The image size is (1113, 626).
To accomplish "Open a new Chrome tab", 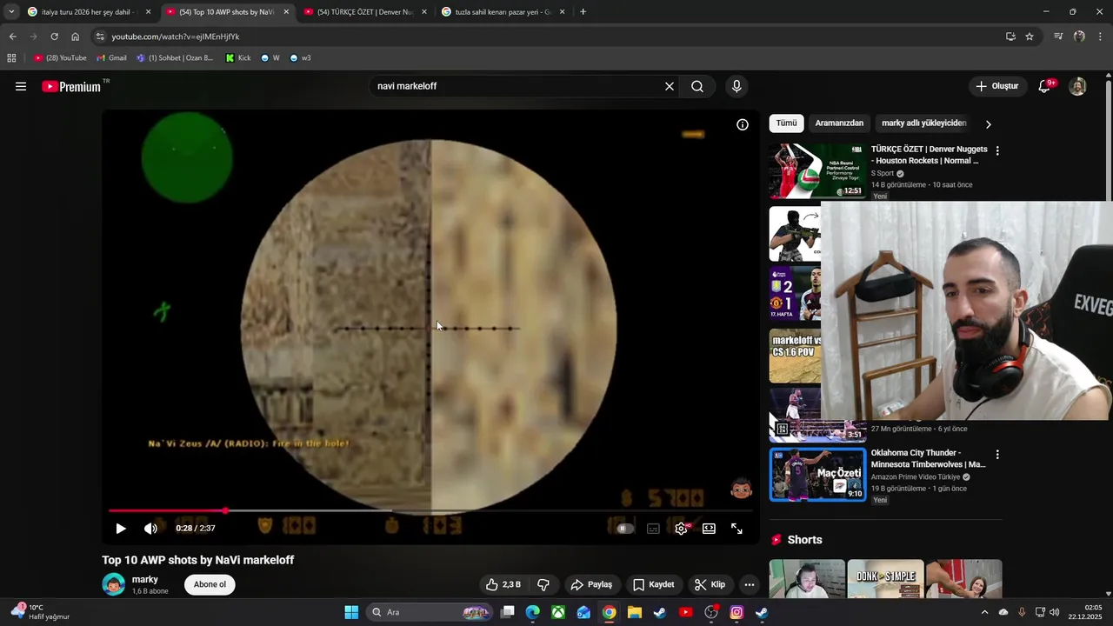I will [x=583, y=12].
